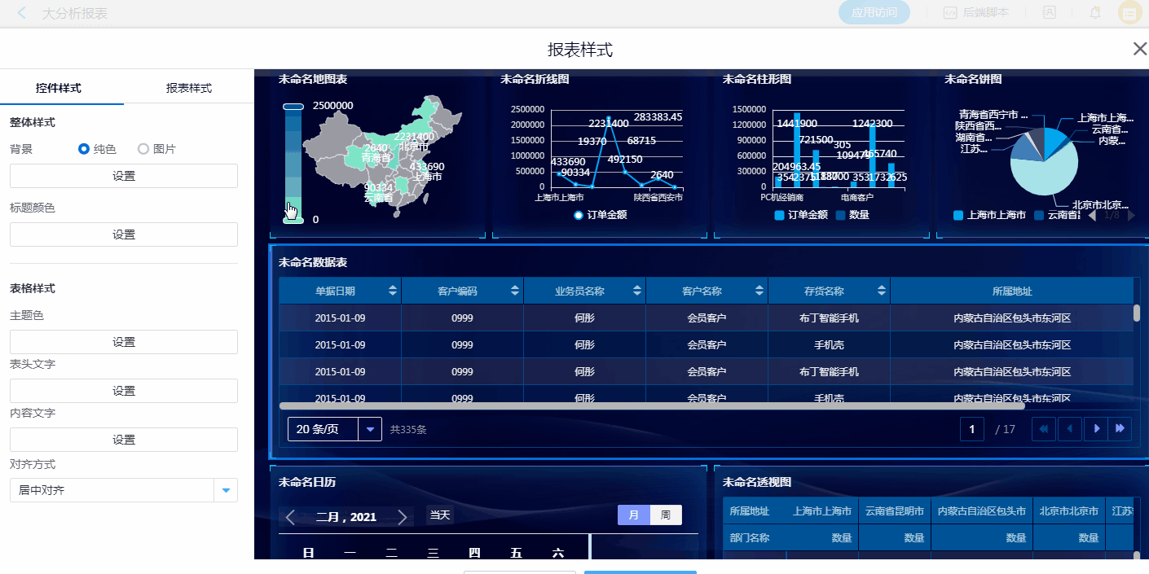Switch to the 控件样式 tab
Screen dimensions: 1149x574
[x=59, y=88]
